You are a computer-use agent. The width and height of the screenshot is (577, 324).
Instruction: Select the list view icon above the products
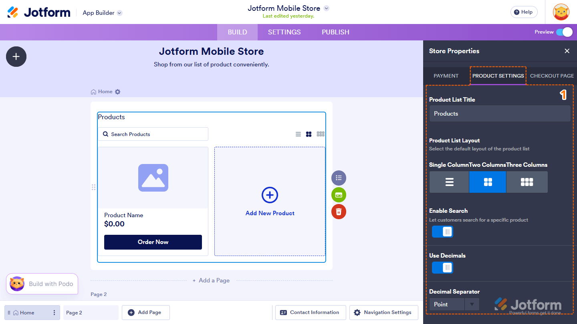point(298,134)
